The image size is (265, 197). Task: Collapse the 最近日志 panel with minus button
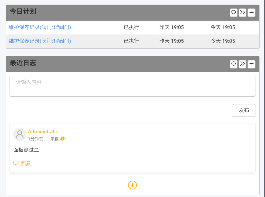pyautogui.click(x=251, y=64)
